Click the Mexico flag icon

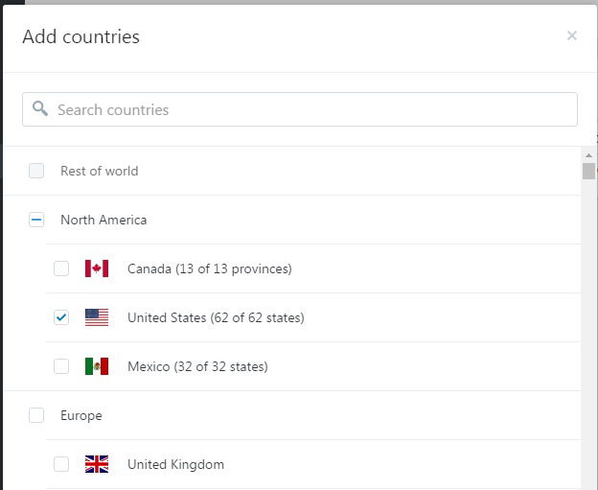coord(97,366)
